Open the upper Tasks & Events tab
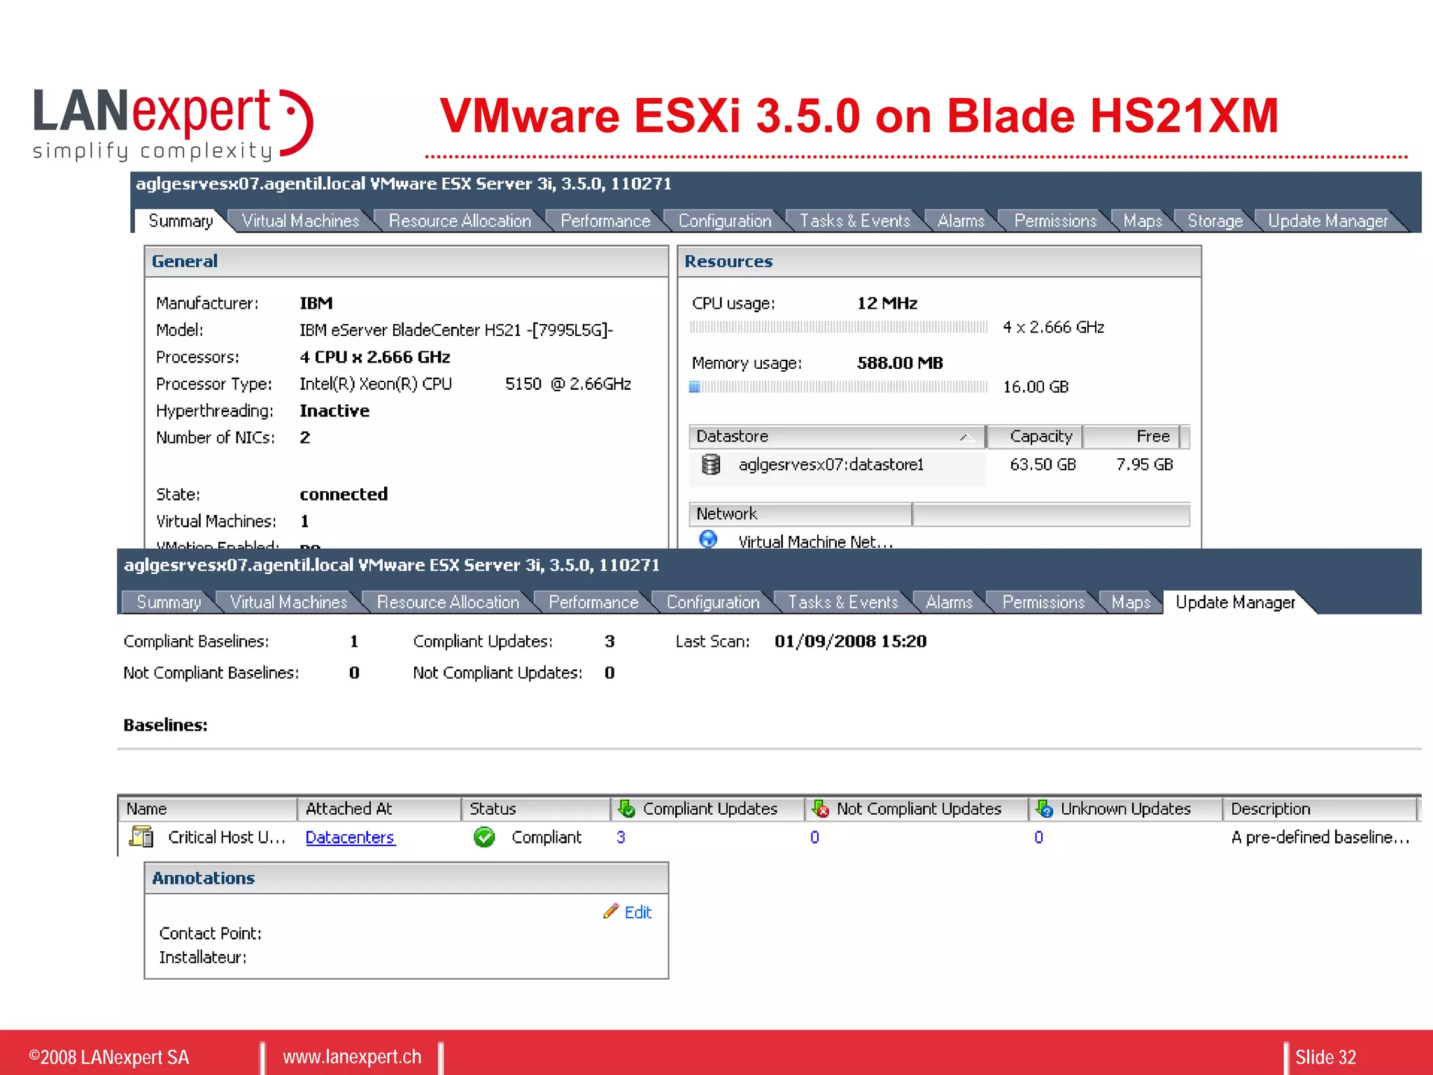The width and height of the screenshot is (1433, 1075). [854, 221]
